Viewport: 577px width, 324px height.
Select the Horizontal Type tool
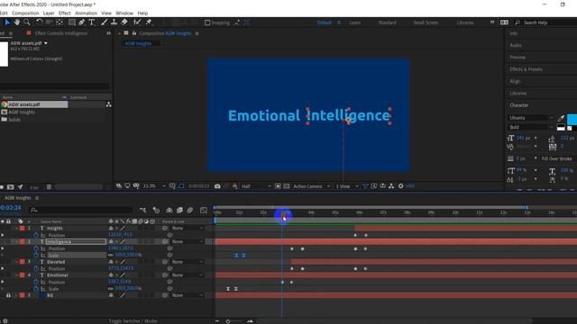tap(92, 22)
